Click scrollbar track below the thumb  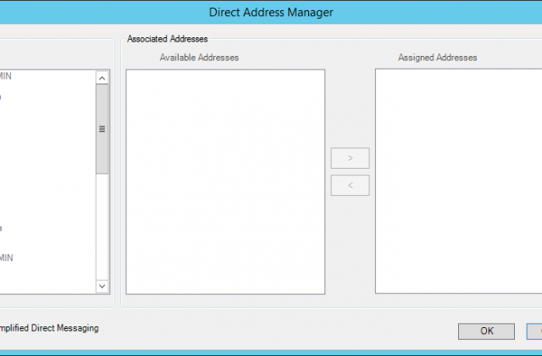click(x=102, y=229)
